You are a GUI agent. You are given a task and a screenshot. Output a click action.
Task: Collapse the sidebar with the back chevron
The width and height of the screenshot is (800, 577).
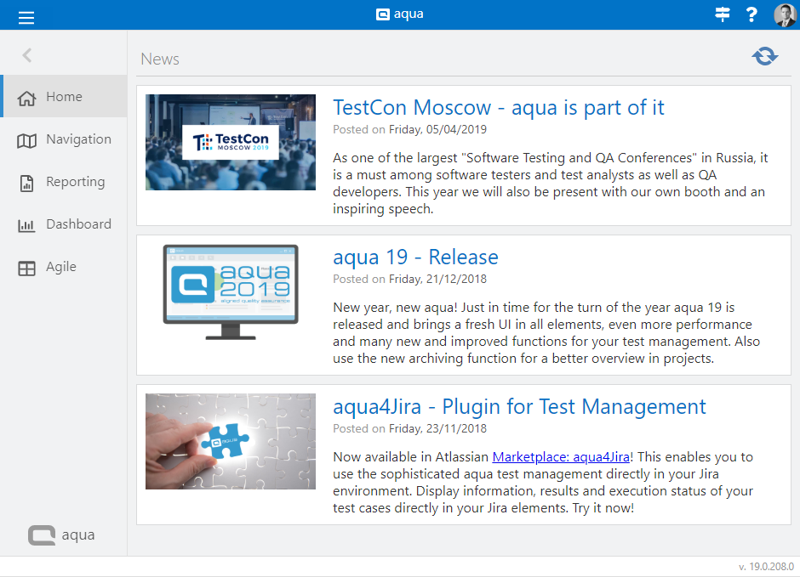coord(27,55)
